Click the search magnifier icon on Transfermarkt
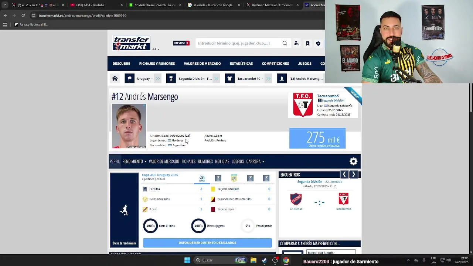The image size is (473, 266). pyautogui.click(x=285, y=43)
